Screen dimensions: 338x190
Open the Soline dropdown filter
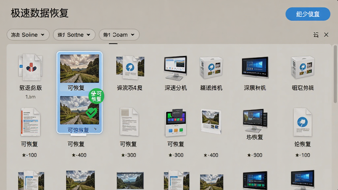28,35
